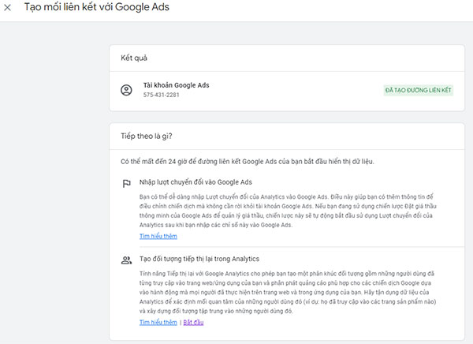Screen dimensions: 473x344
Task: Click the people icon beside Tạo đối tượng tiếp thị lại
Action: (126, 260)
